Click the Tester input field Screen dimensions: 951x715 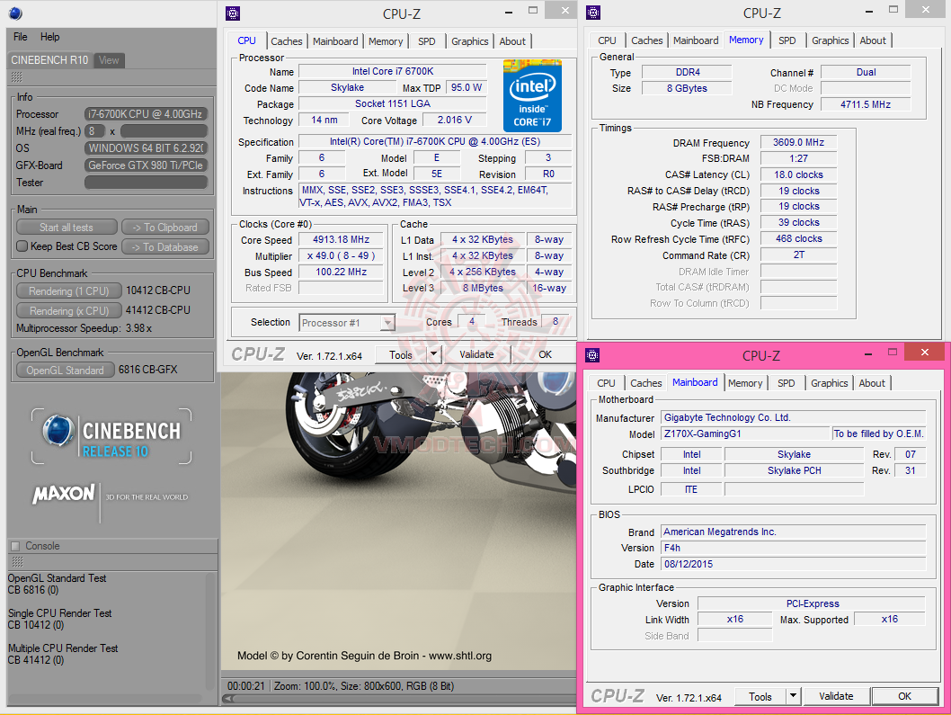[147, 182]
